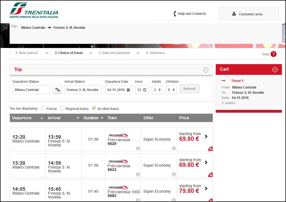Uncheck the All other trains checkbox
Viewport: 286px width, 202px height.
94,108
